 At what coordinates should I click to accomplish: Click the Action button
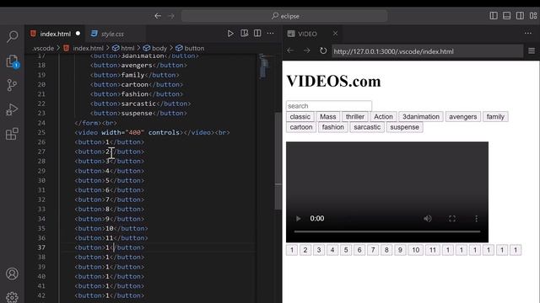(383, 117)
